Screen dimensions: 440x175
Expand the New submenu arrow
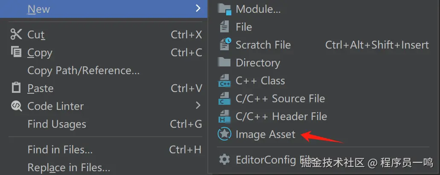click(x=198, y=9)
